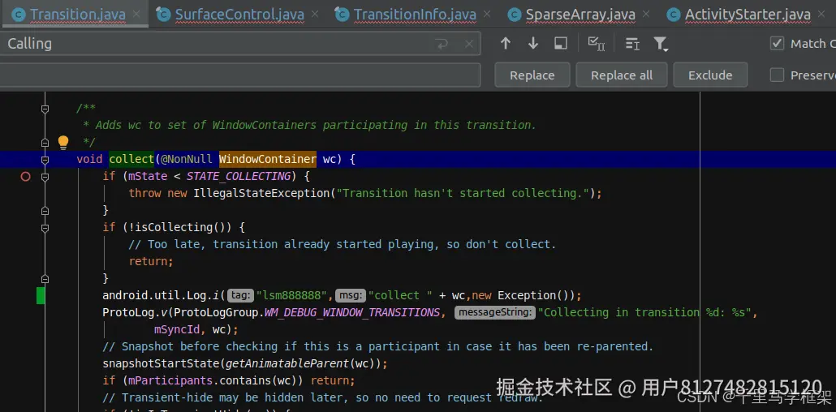Click the @NonNull annotation
This screenshot has height=412, width=836.
point(187,159)
